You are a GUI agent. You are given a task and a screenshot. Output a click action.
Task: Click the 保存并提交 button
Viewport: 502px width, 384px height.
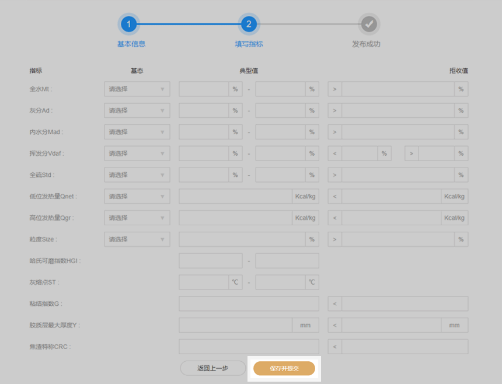284,368
